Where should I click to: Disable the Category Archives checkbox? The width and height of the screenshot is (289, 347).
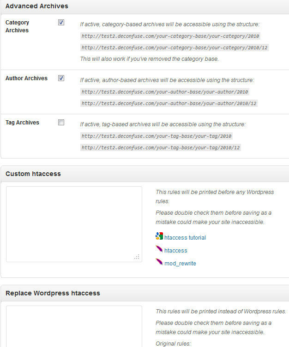[x=61, y=23]
